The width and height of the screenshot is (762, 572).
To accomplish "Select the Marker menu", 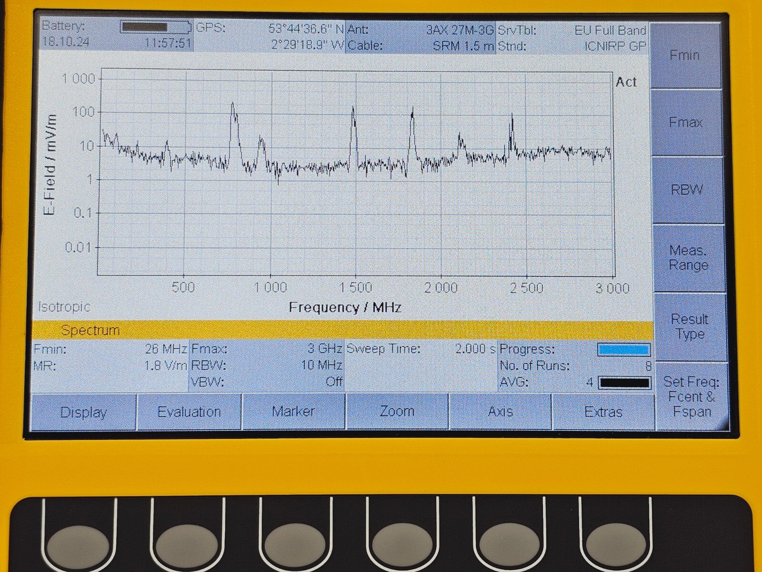I will 293,411.
